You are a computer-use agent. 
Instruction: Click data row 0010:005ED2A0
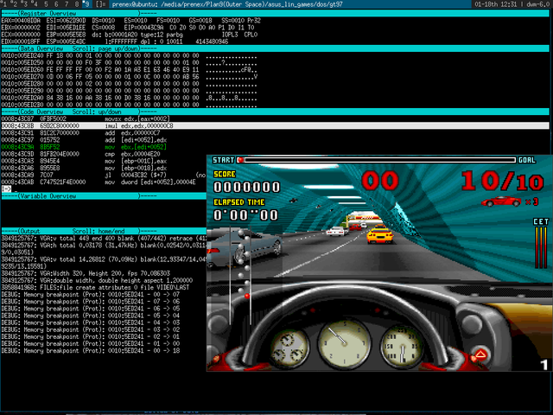129,98
